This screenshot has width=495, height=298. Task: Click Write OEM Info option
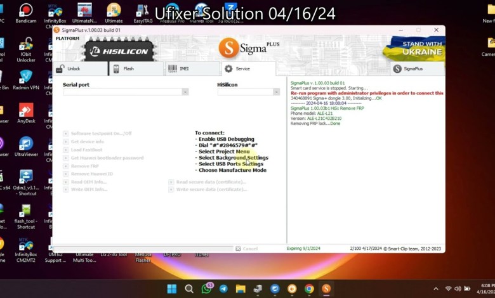coord(85,189)
